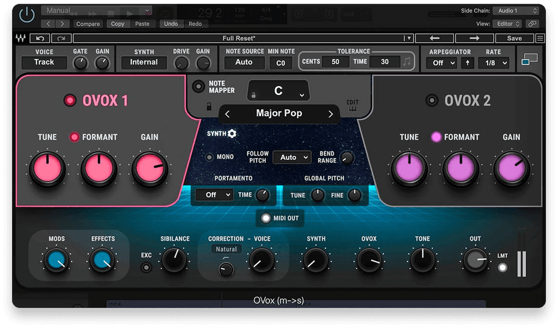Power on the OVOX 2 module
Image resolution: width=558 pixels, height=328 pixels.
tap(432, 100)
